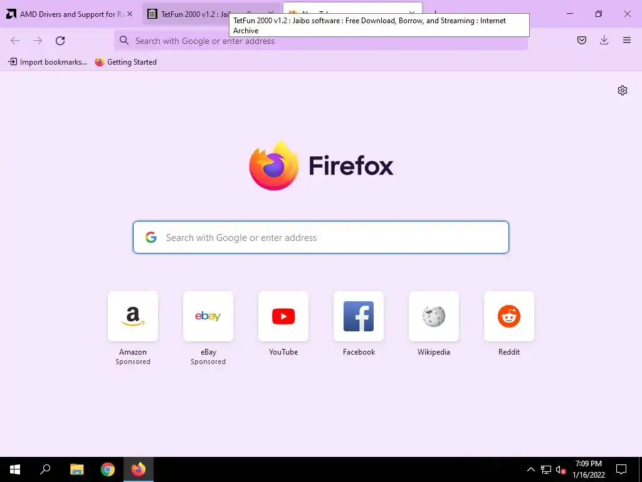Open the Wikipedia shortcut tile

click(434, 316)
